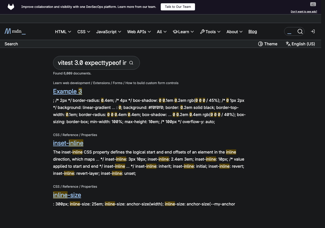Select HTML in the navigation bar

click(x=63, y=32)
